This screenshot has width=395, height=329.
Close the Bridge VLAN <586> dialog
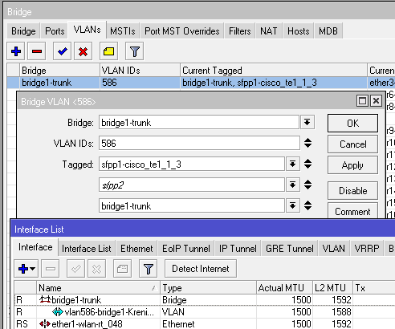[376, 101]
